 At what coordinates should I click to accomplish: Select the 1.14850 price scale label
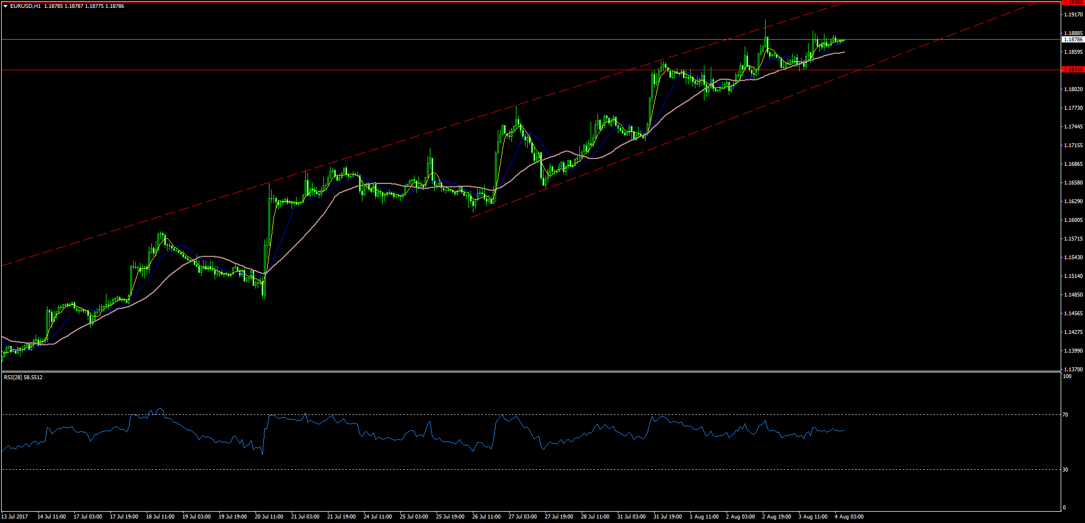click(x=1074, y=295)
